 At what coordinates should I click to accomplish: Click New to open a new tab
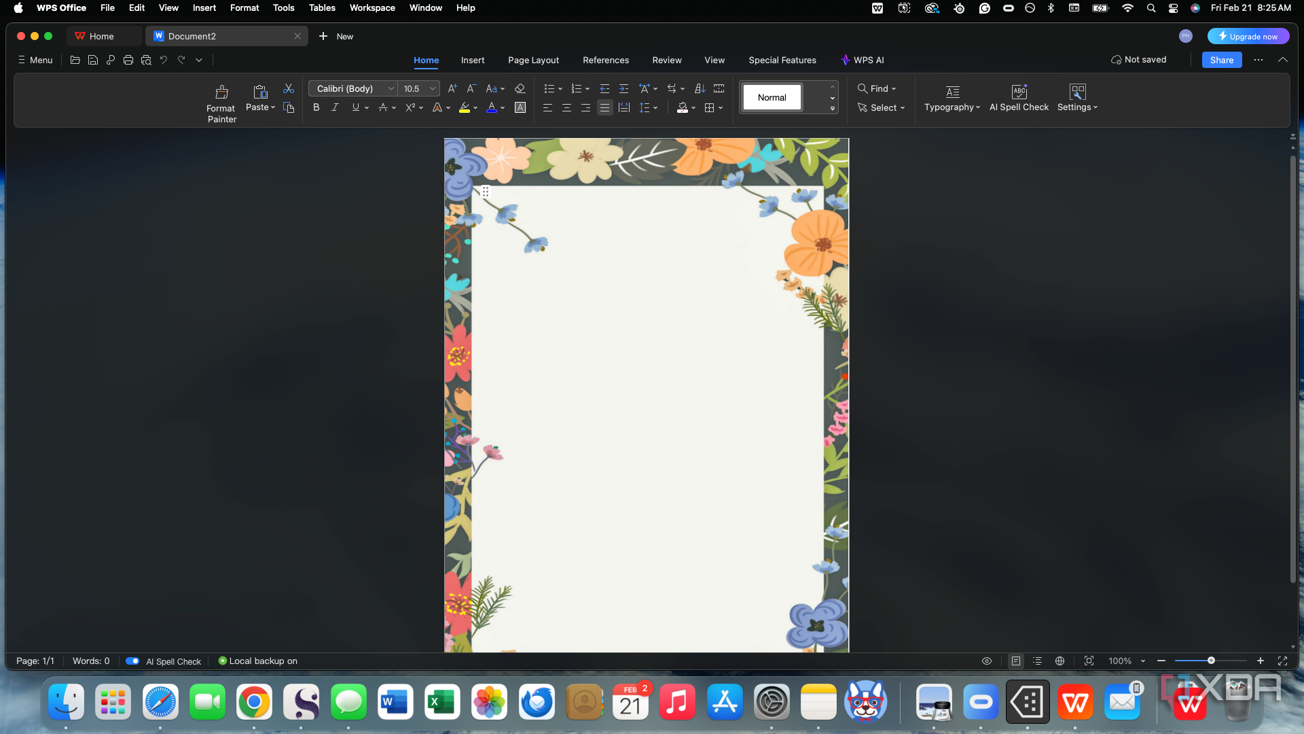tap(336, 36)
